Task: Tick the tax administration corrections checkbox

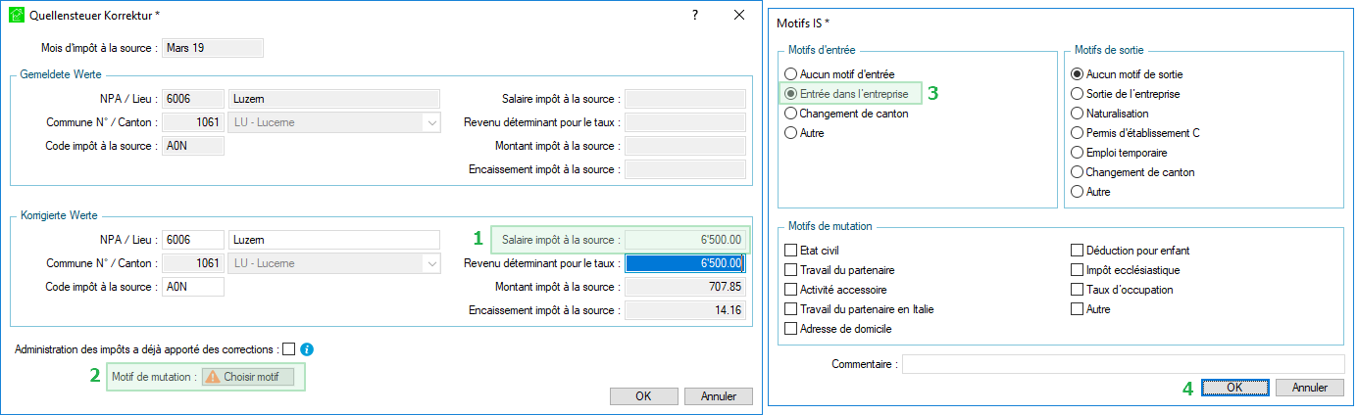Action: pos(288,349)
